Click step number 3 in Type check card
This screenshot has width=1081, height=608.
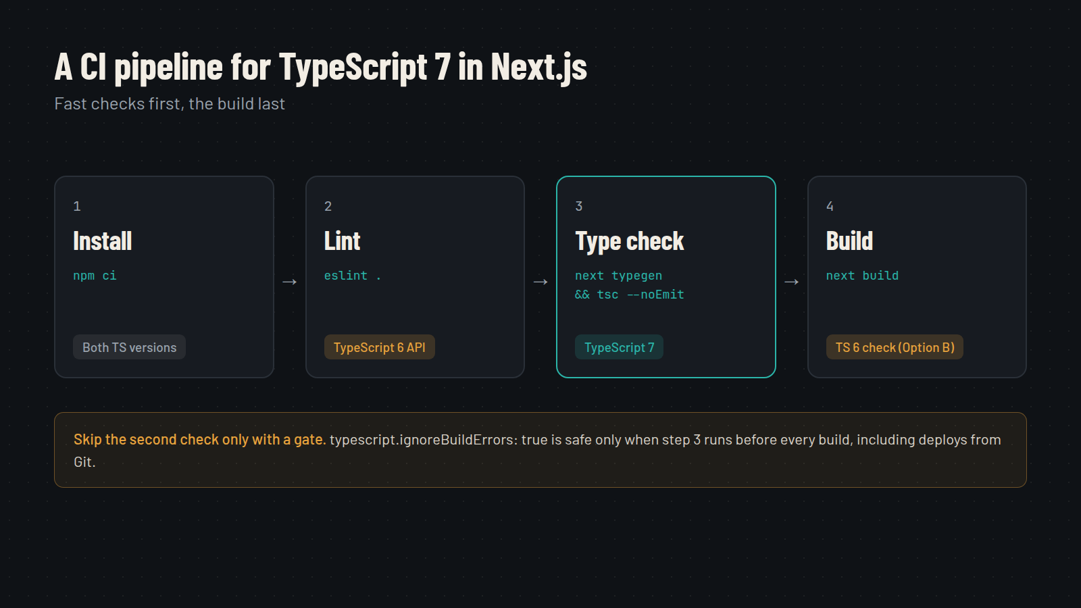(579, 206)
